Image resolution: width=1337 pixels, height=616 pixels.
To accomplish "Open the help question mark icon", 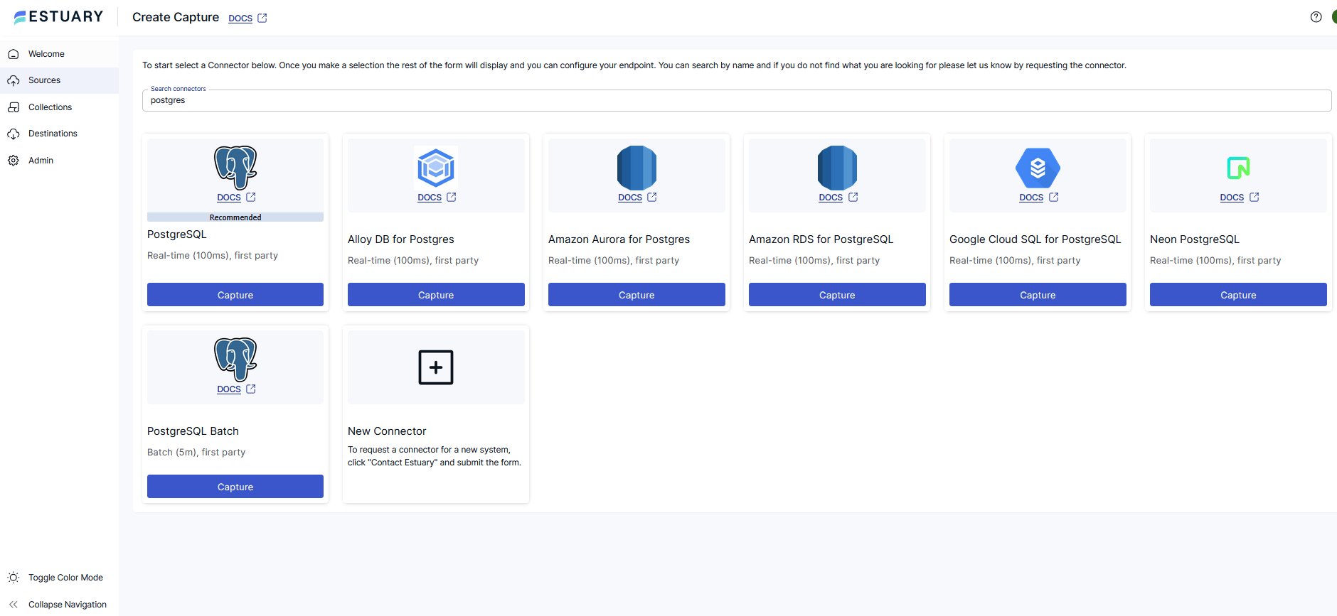I will point(1316,17).
